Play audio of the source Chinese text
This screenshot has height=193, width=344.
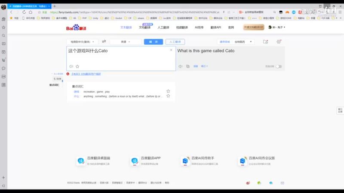pos(71,66)
